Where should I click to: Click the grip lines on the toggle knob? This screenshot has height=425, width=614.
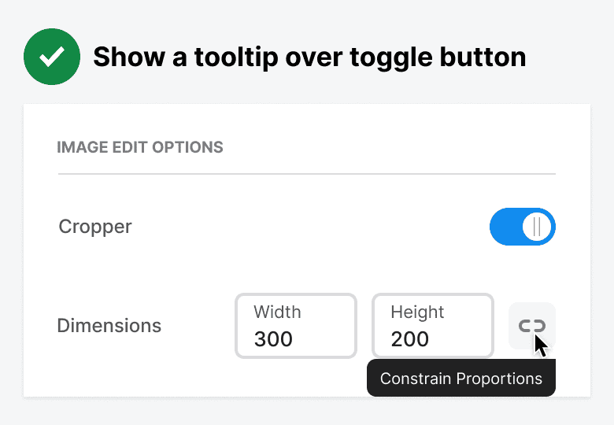click(537, 227)
